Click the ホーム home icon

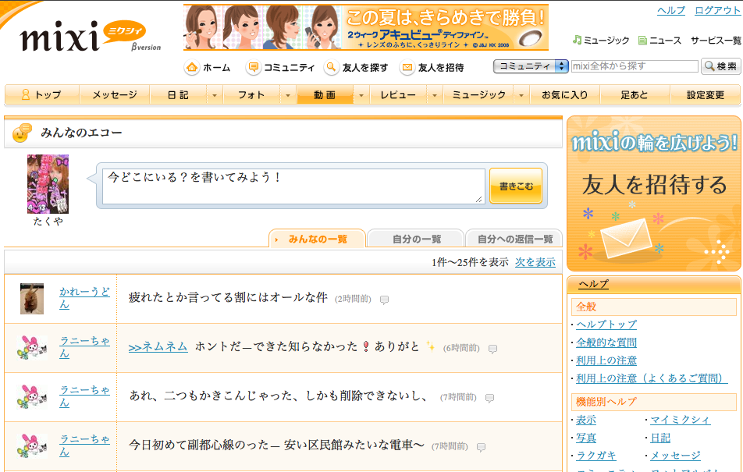[x=192, y=68]
